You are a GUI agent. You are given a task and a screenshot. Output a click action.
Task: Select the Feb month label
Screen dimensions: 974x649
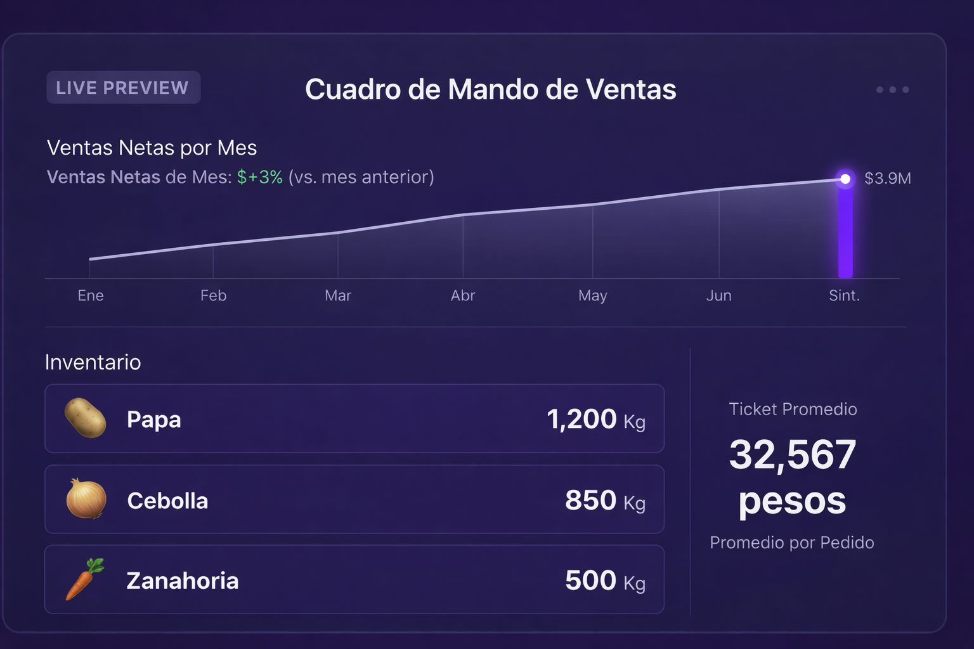click(213, 295)
